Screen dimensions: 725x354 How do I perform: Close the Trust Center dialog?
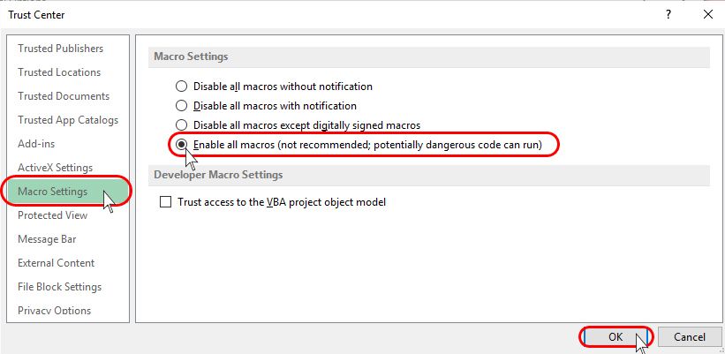pos(707,14)
